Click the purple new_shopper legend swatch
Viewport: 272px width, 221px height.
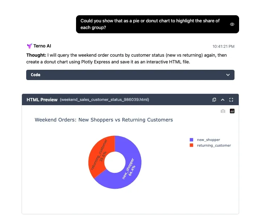pyautogui.click(x=191, y=140)
